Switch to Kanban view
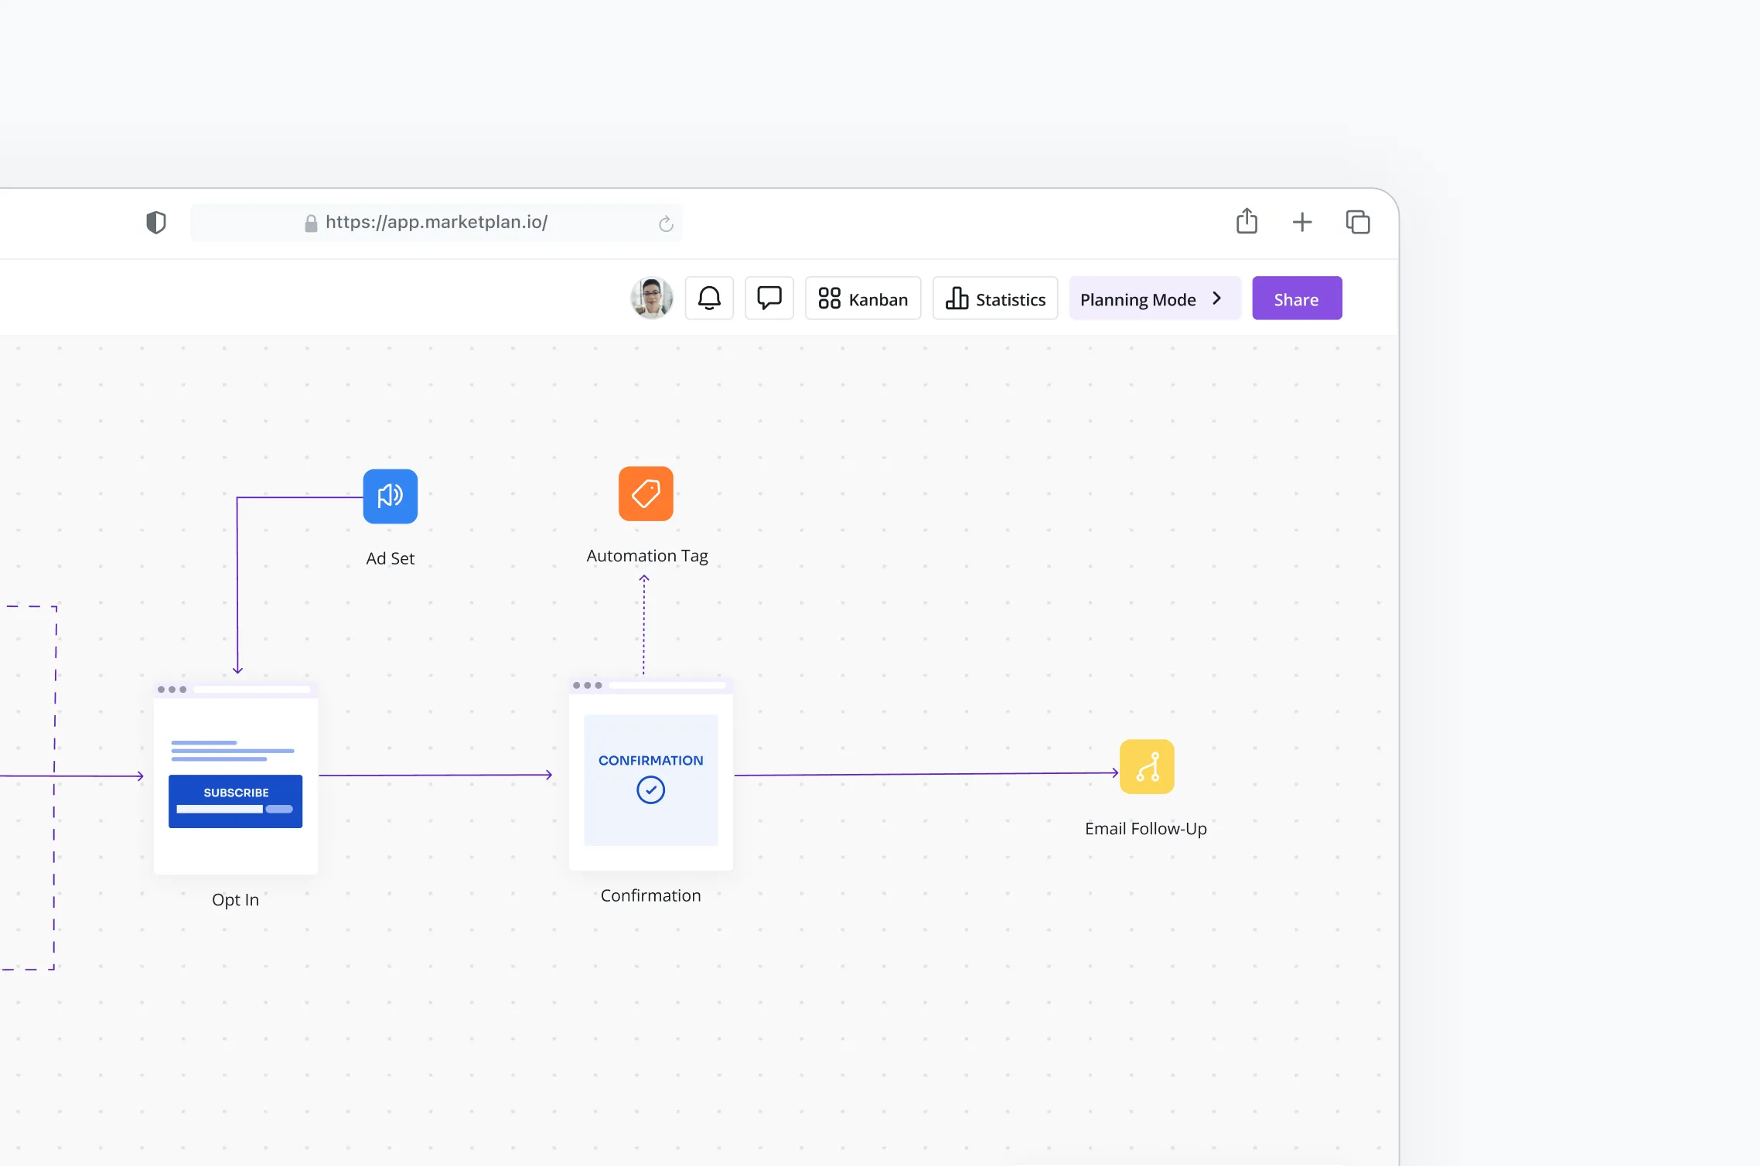This screenshot has height=1166, width=1760. [x=863, y=298]
